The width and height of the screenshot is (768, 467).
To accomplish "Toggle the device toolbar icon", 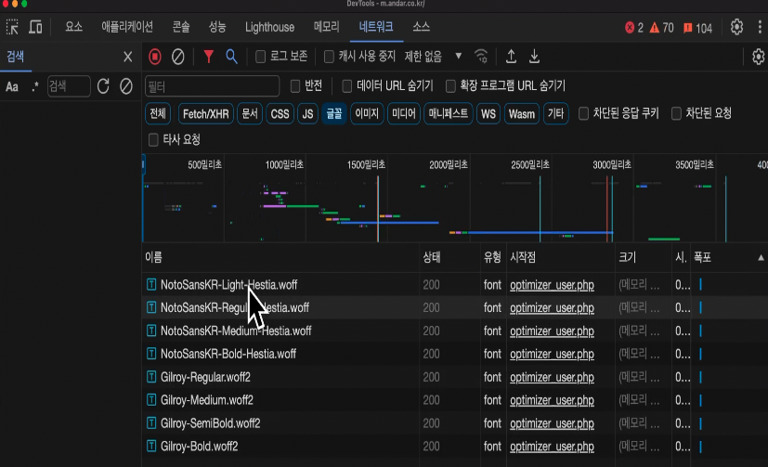I will 35,27.
